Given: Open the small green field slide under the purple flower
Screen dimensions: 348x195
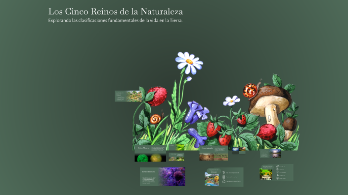Looking at the screenshot, I should [x=176, y=147].
